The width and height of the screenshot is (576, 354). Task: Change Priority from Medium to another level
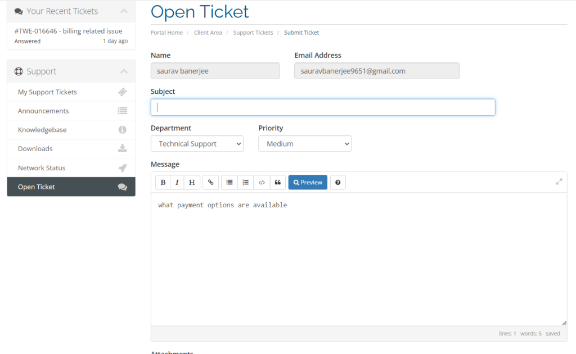304,143
